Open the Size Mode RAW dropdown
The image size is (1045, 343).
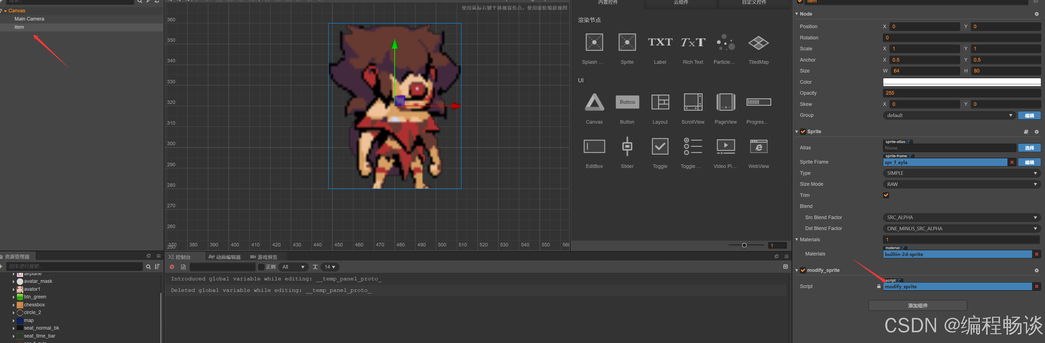(961, 184)
